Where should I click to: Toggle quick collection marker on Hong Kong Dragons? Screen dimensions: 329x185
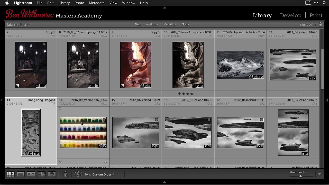coord(37,112)
